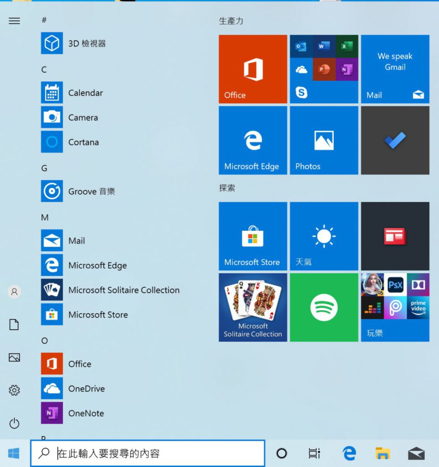Launch Edge from the taskbar
This screenshot has height=467, width=439.
(x=349, y=453)
